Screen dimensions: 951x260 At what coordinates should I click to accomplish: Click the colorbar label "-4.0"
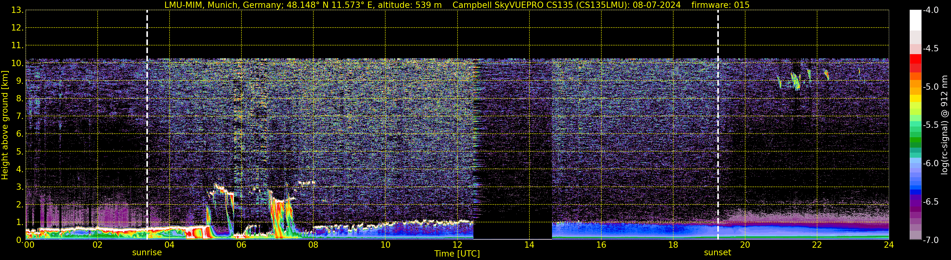[x=930, y=10]
